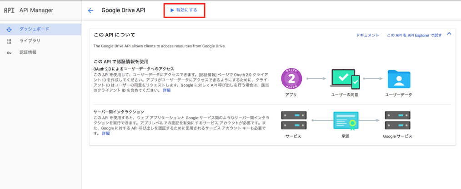Open 詳細 link in the サーバー間インタラクション section
The height and width of the screenshot is (189, 461).
click(x=105, y=133)
